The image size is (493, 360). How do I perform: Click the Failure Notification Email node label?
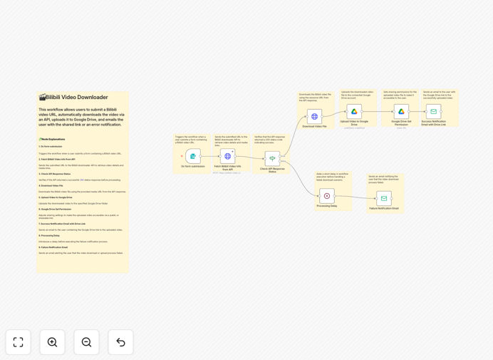tap(384, 209)
